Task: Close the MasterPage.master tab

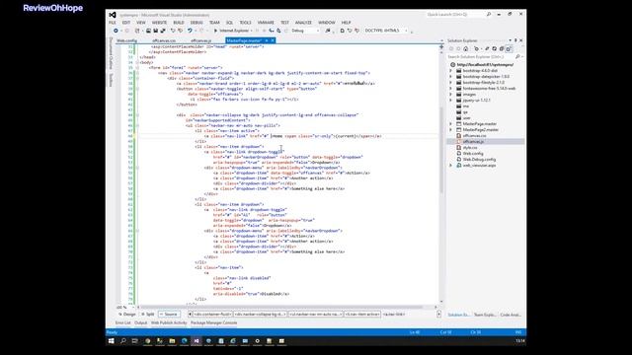Action: (x=273, y=40)
